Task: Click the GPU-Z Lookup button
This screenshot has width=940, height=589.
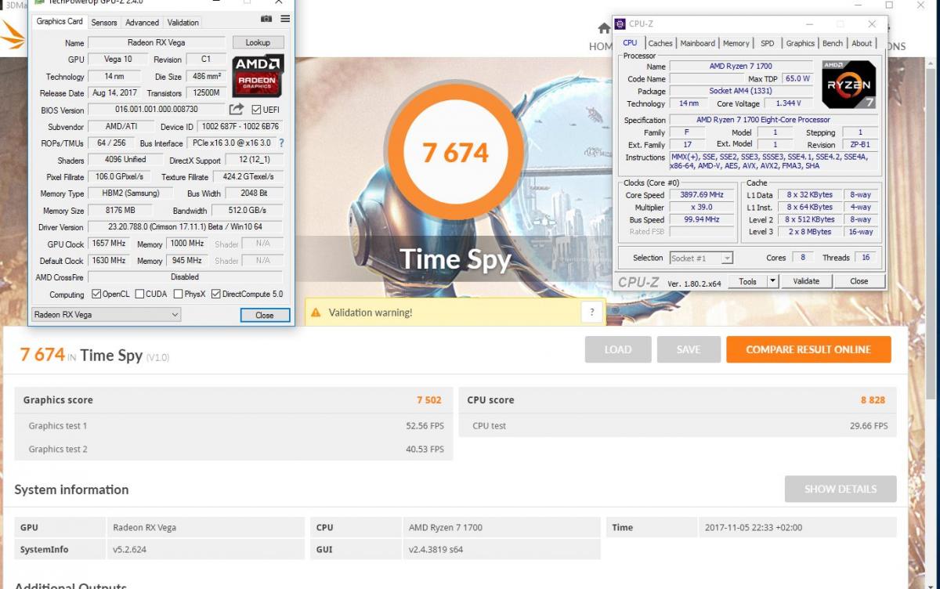Action: click(258, 42)
